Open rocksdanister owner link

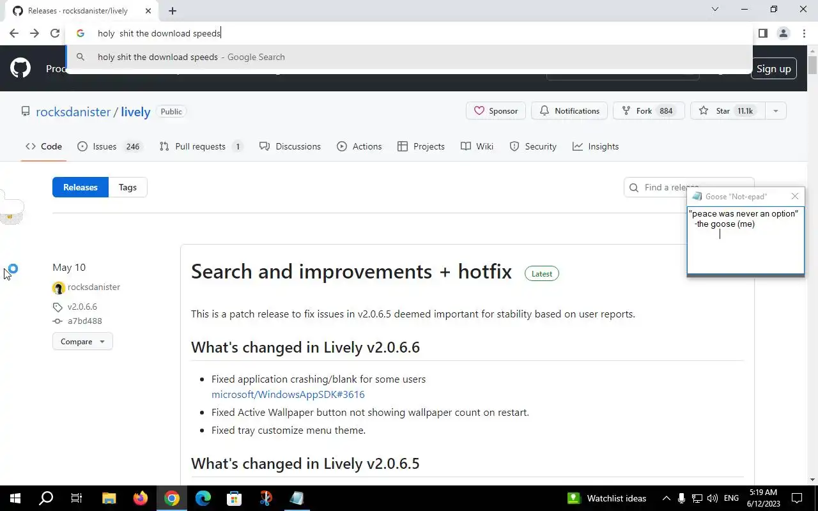73,112
